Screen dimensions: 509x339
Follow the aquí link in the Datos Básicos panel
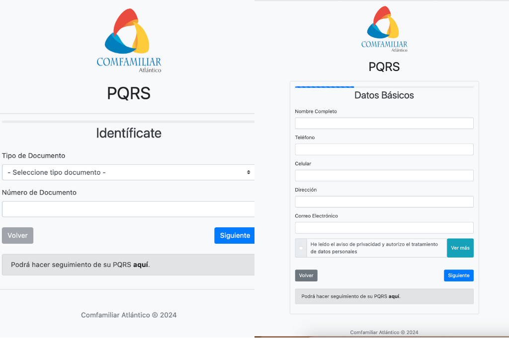click(394, 296)
